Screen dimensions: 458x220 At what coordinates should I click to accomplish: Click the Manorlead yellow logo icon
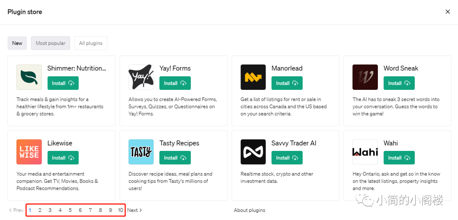(x=253, y=77)
